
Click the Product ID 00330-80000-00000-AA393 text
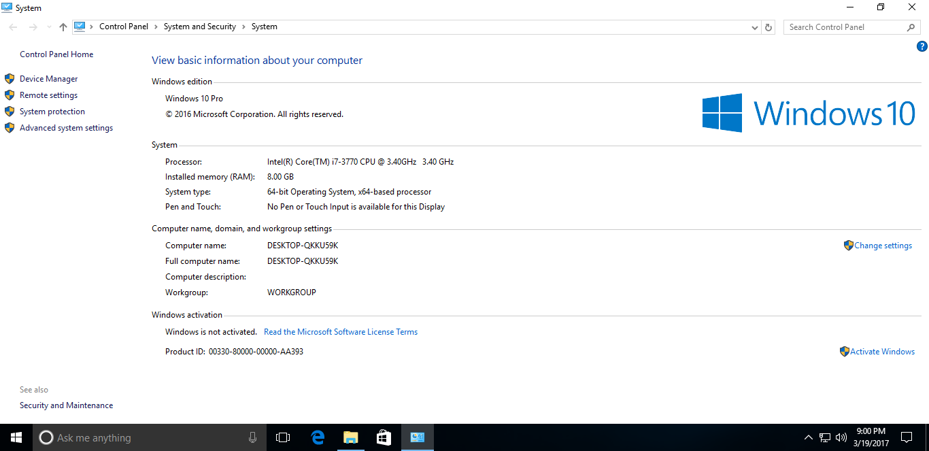click(234, 352)
